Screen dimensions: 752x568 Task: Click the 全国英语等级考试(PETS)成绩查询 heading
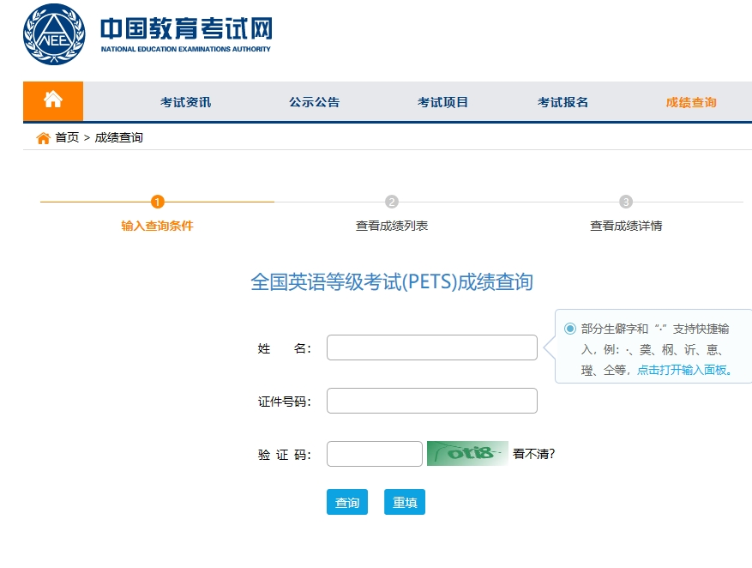point(392,281)
